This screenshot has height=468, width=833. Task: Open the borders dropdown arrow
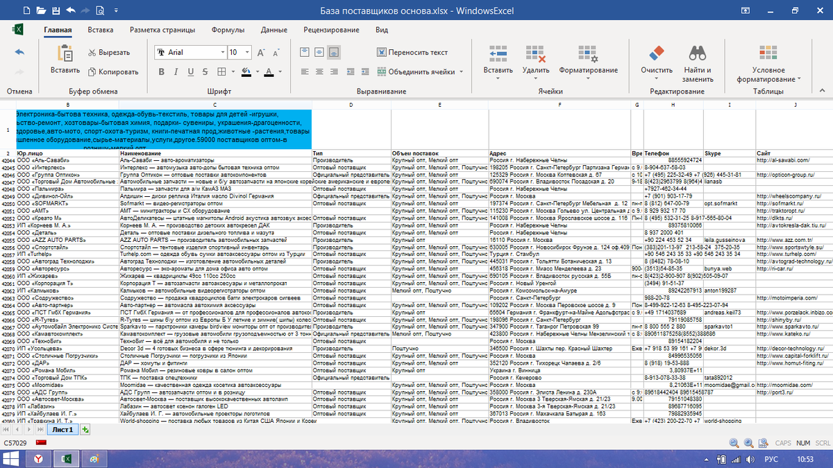point(233,72)
